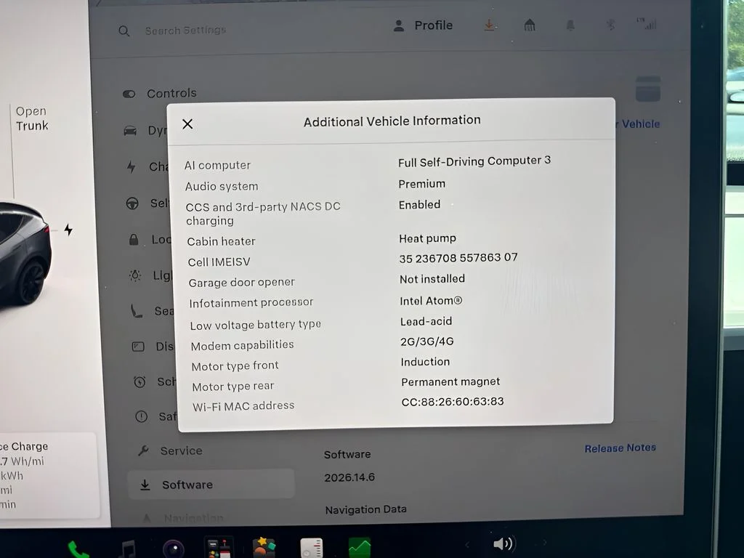Click the Wi-Fi MAC address value
This screenshot has height=558, width=744.
click(x=453, y=401)
